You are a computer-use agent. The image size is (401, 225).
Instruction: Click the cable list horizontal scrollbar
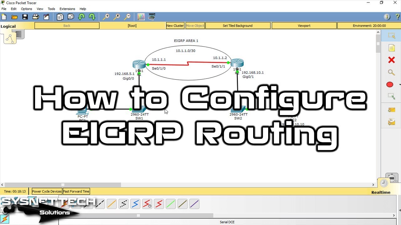(138, 215)
